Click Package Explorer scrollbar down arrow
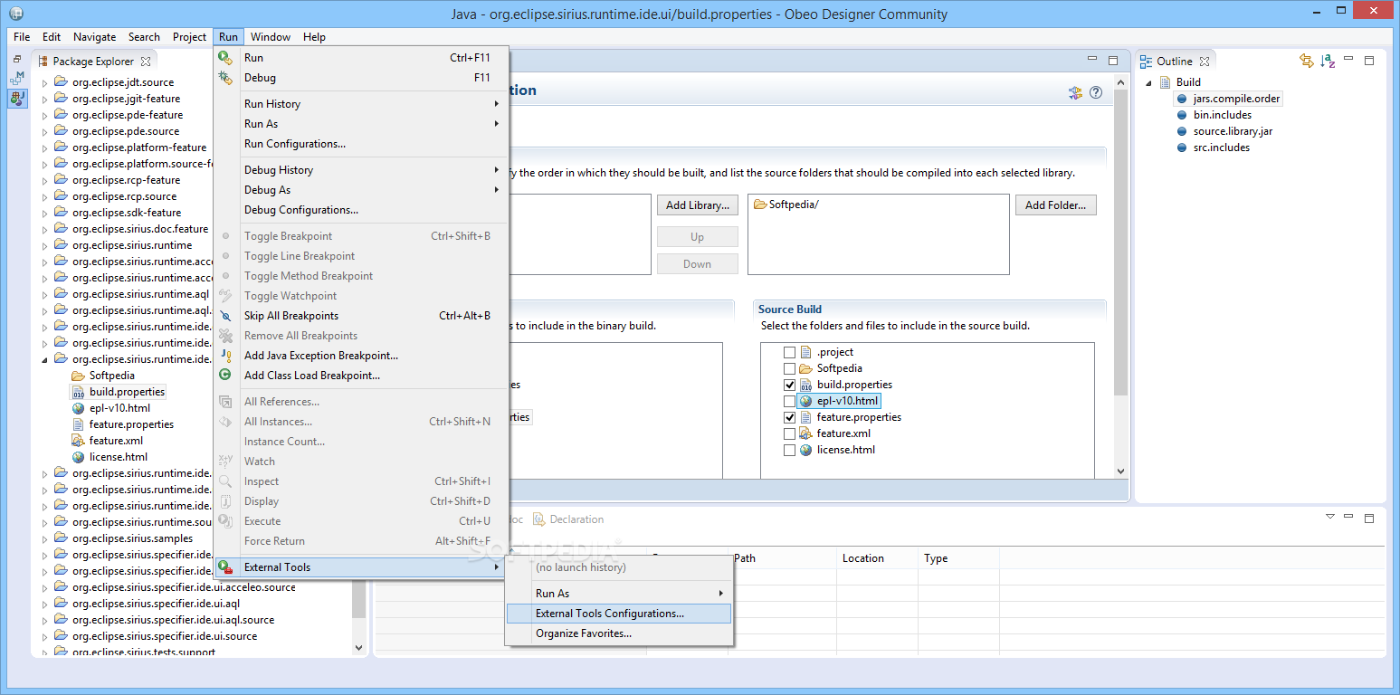This screenshot has height=695, width=1400. pyautogui.click(x=358, y=648)
